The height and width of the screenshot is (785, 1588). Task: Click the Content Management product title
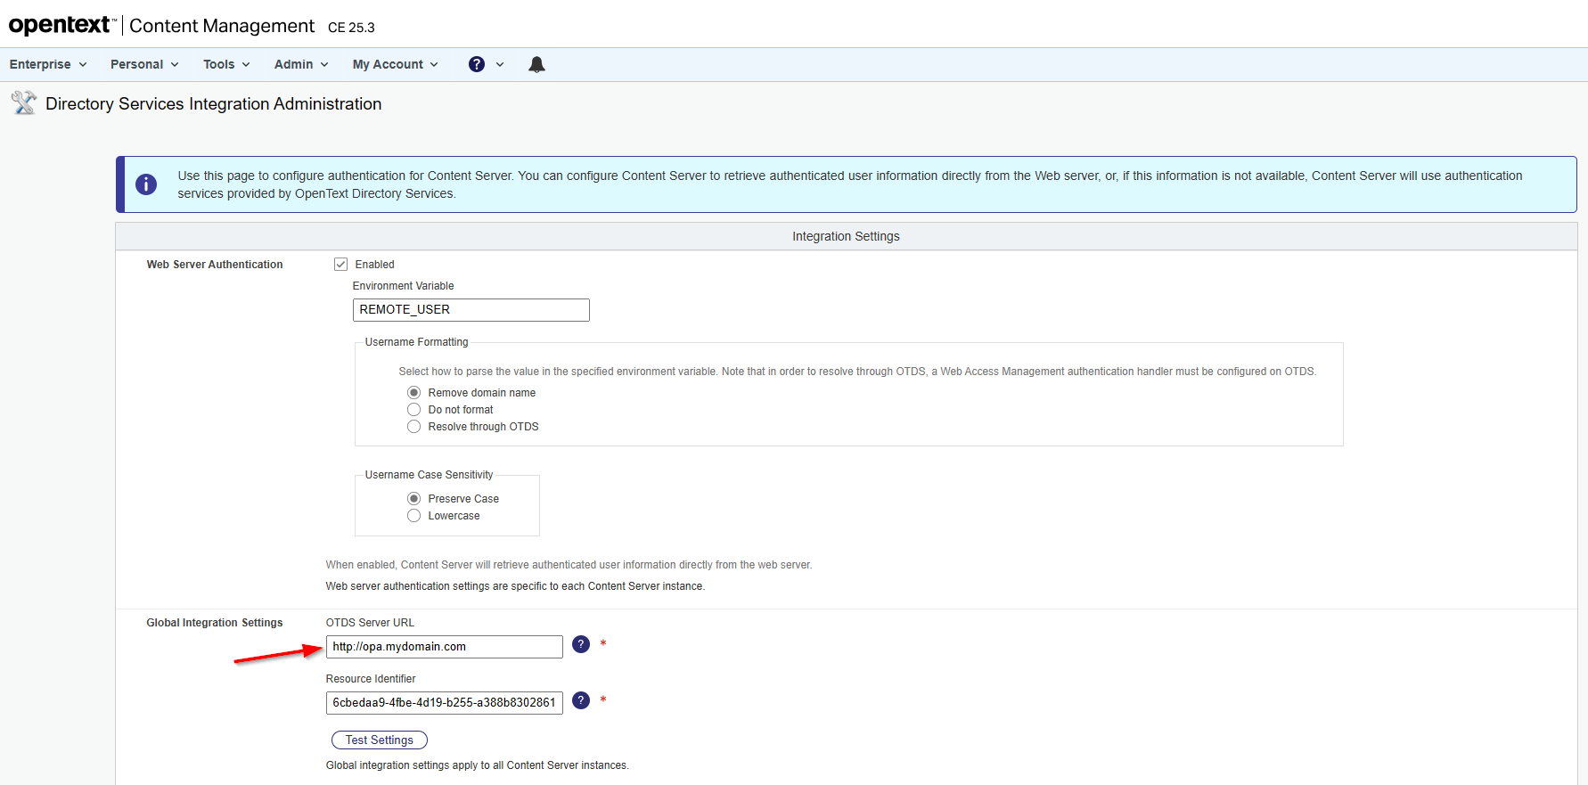coord(222,26)
